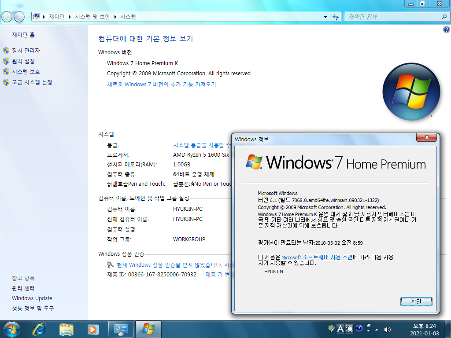The height and width of the screenshot is (338, 451).
Task: Expand arrow after 시스템 및 보안 breadcrumb
Action: coord(115,17)
